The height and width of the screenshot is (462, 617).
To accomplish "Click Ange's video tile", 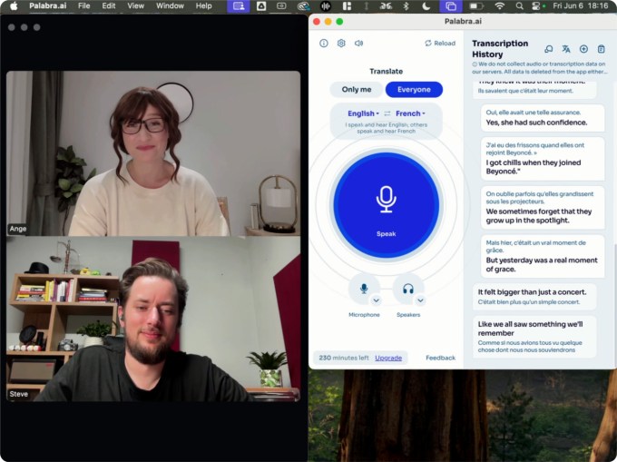I will point(153,153).
